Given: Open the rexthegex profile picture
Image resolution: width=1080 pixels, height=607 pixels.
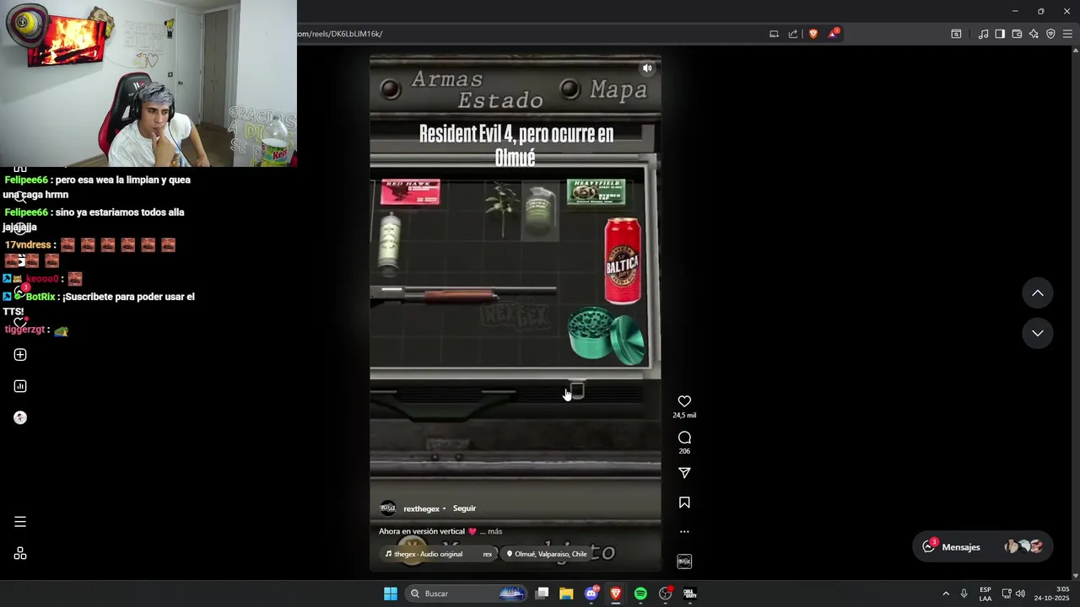Looking at the screenshot, I should coord(388,508).
